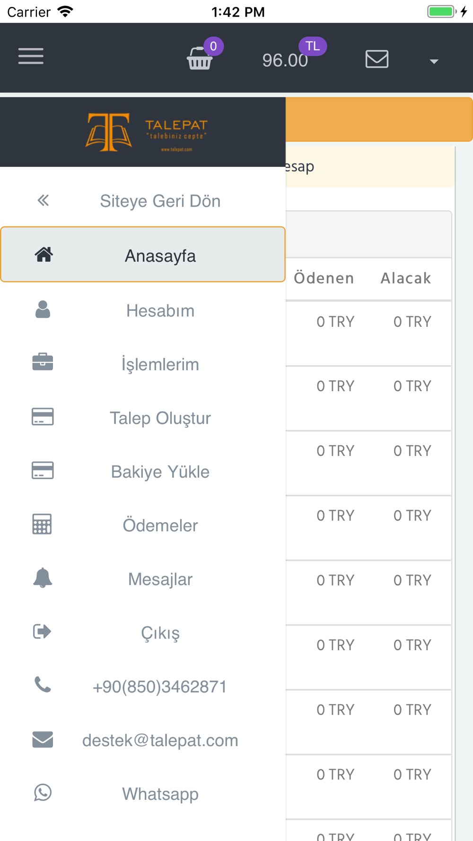Toggle the hamburger menu icon

[31, 56]
